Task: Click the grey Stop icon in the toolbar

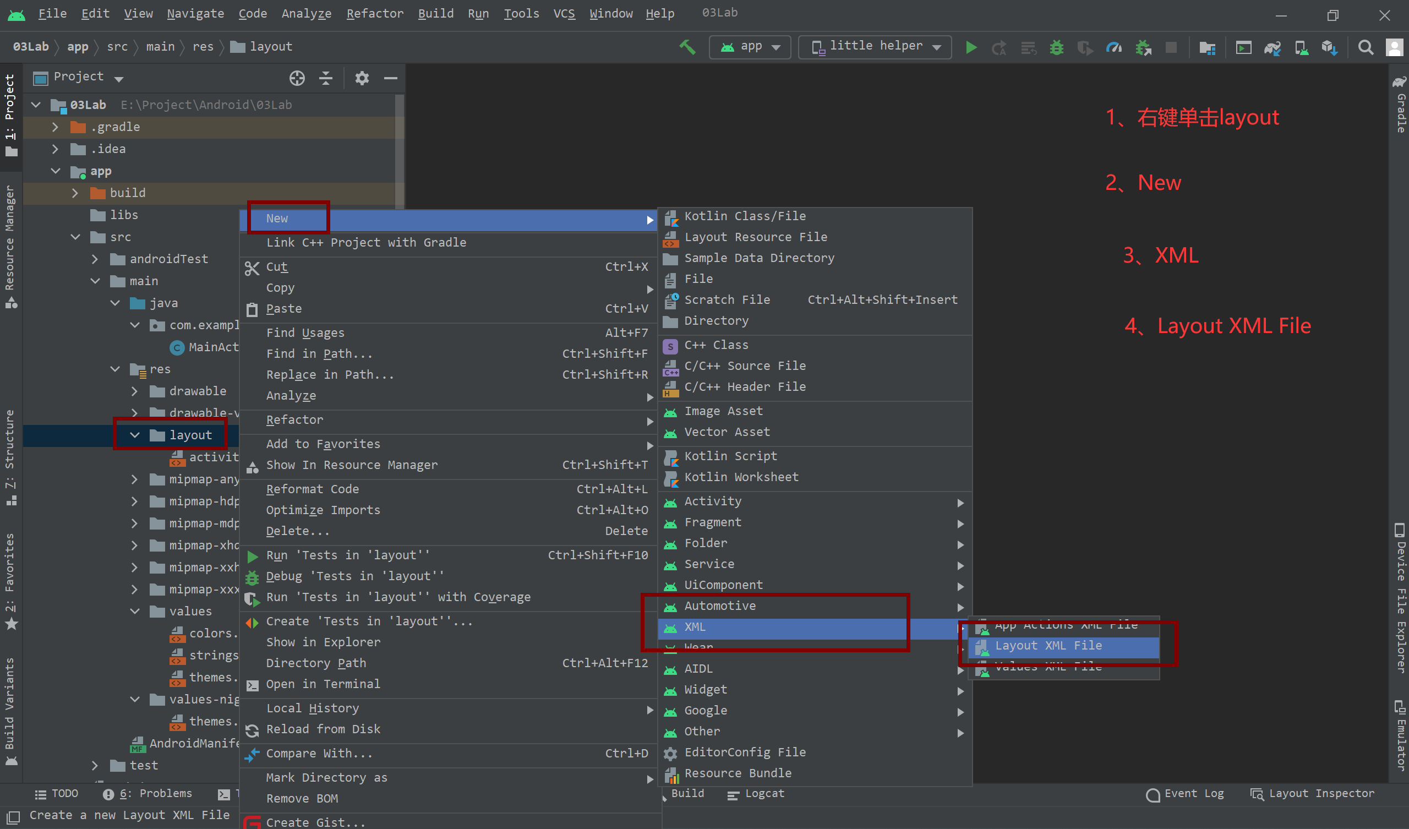Action: 1171,47
